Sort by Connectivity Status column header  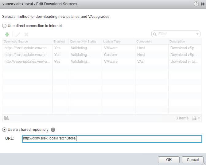85,42
